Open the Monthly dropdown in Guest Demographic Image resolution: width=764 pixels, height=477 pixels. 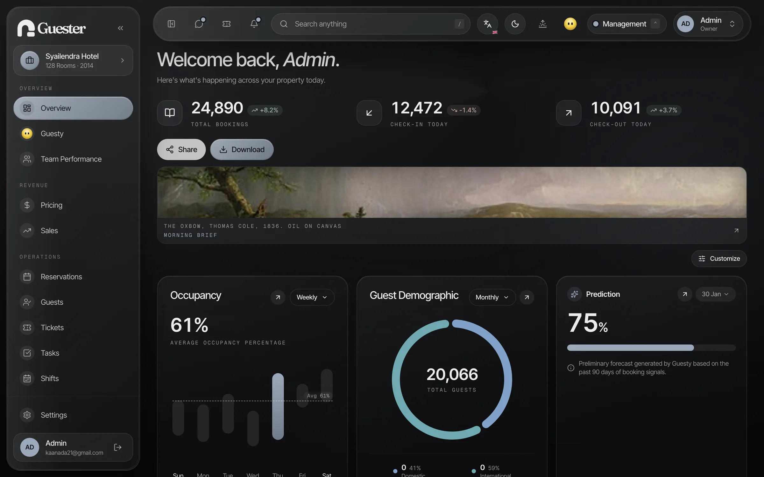point(492,297)
